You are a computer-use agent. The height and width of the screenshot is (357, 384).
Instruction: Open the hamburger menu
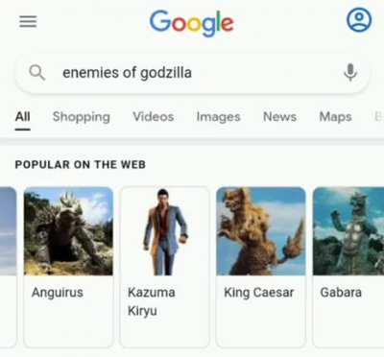pyautogui.click(x=28, y=21)
